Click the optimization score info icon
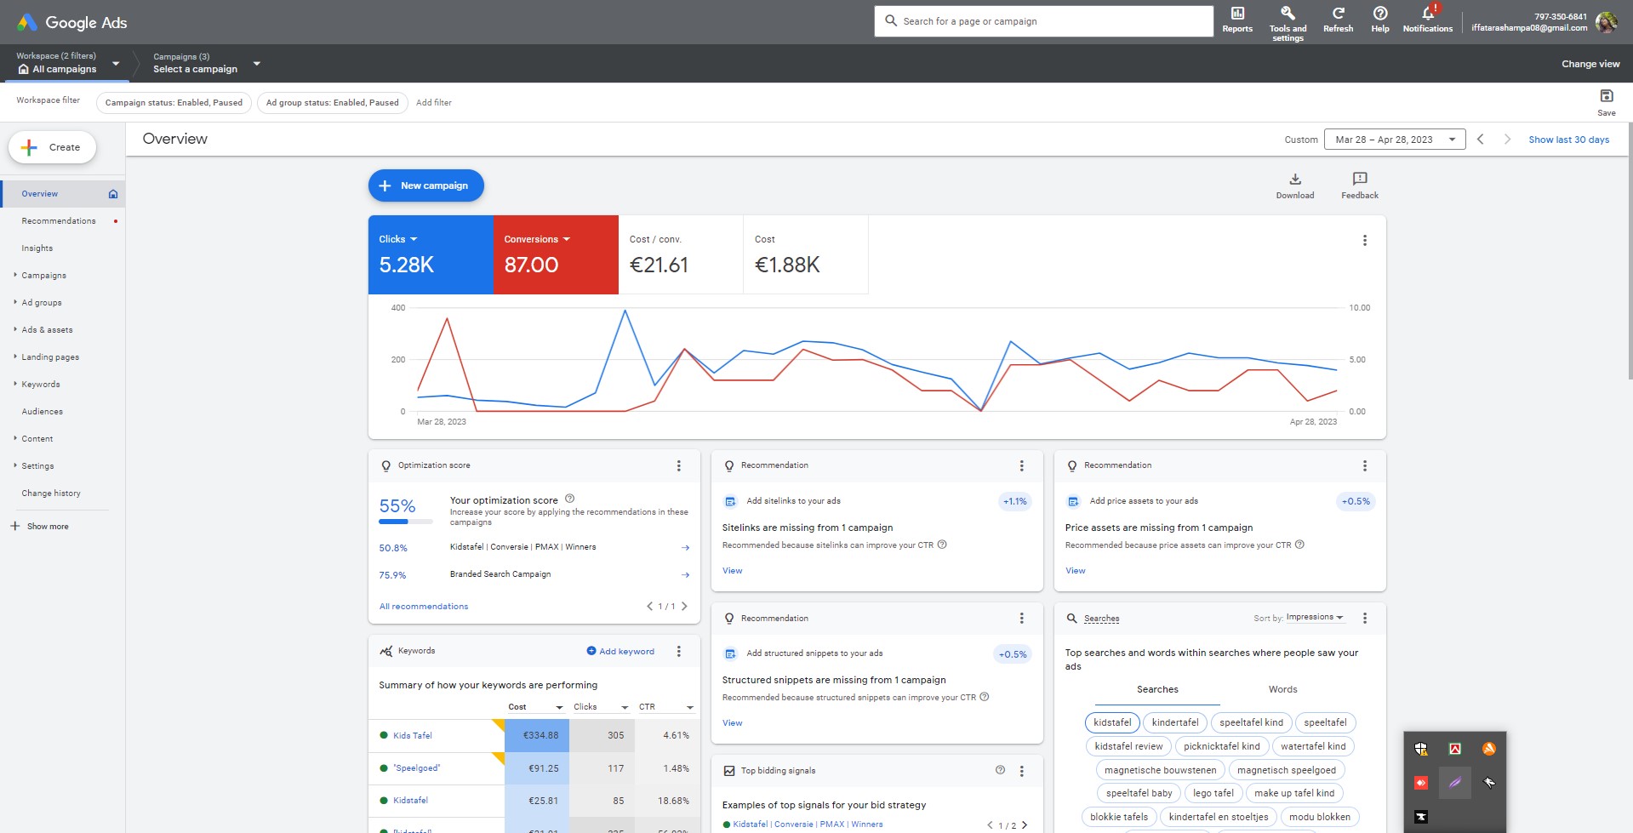This screenshot has height=833, width=1633. tap(569, 499)
